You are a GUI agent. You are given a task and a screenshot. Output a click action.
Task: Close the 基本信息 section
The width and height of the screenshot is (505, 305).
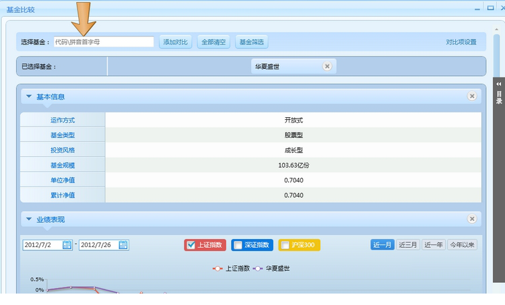[x=472, y=96]
